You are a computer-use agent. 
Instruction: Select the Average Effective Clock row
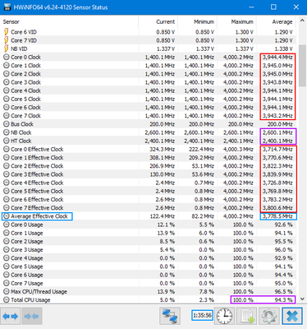(x=149, y=216)
